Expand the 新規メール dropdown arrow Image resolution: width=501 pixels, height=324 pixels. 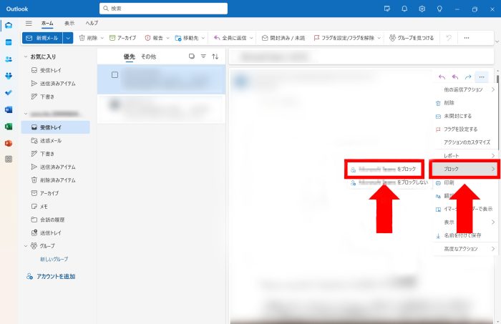click(x=68, y=38)
